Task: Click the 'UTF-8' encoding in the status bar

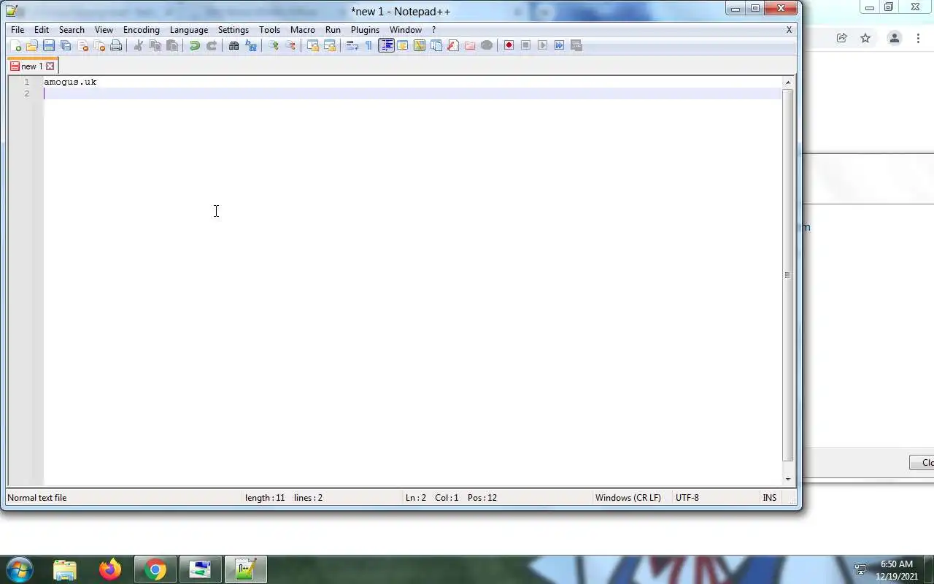Action: pyautogui.click(x=687, y=498)
